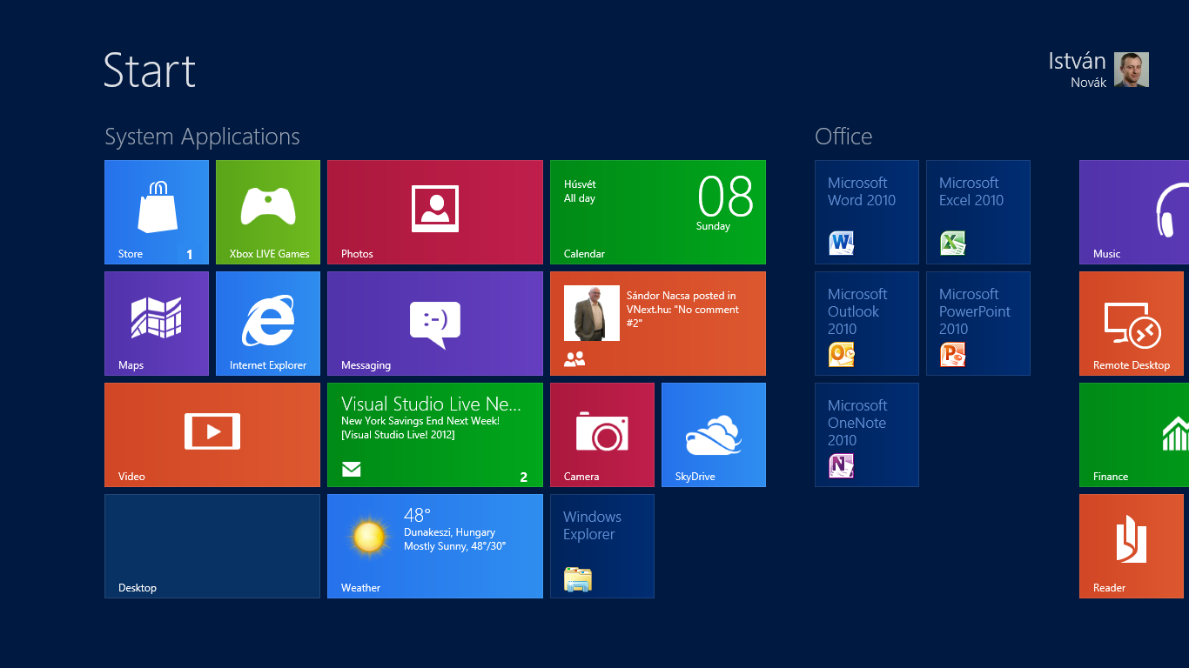
Task: Launch Microsoft Word 2010 tile
Action: click(x=867, y=212)
